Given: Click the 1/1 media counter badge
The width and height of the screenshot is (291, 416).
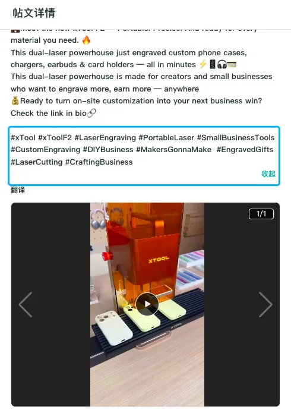Looking at the screenshot, I should pos(261,214).
